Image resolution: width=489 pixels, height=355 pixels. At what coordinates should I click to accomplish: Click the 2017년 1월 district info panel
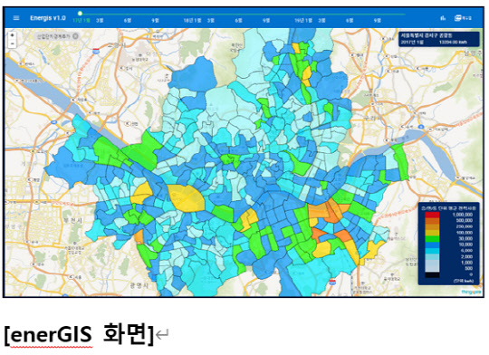pos(439,39)
